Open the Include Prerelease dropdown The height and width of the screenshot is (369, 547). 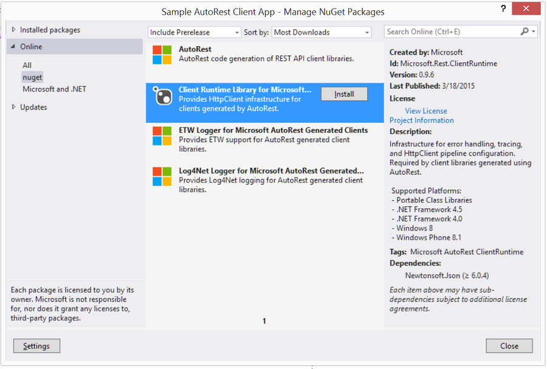click(x=194, y=32)
